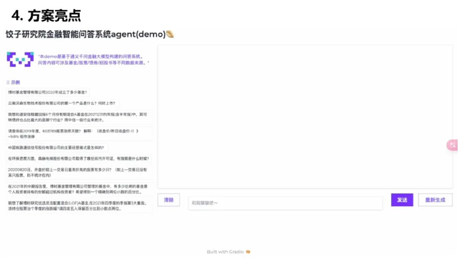Image resolution: width=458 pixels, height=258 pixels.
Task: Select example about 云南沃森生物 first product
Action: click(x=62, y=103)
